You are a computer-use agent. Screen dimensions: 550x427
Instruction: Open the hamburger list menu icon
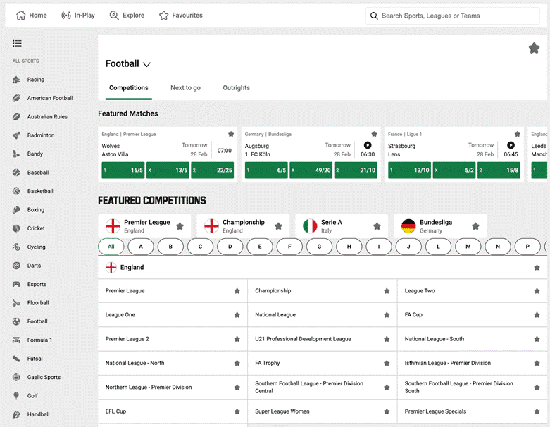pos(17,44)
